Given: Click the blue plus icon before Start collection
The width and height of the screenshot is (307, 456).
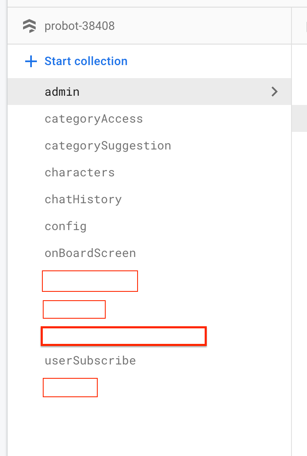Looking at the screenshot, I should coord(30,61).
